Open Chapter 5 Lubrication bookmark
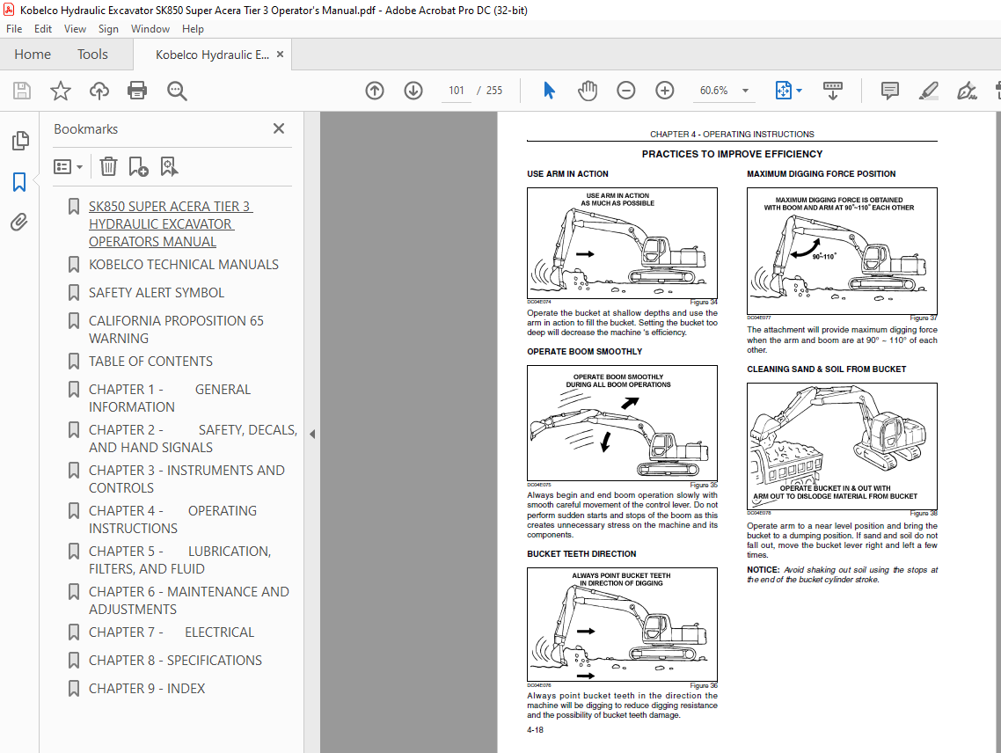 (x=179, y=559)
